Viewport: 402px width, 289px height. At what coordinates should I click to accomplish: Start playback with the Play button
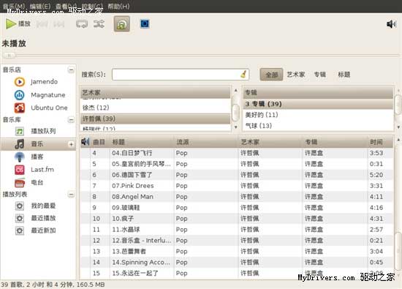(18, 24)
